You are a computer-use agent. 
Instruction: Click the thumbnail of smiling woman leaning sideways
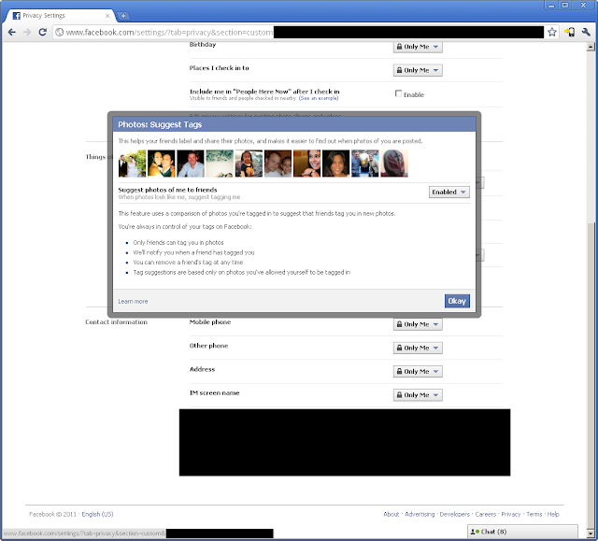(306, 164)
